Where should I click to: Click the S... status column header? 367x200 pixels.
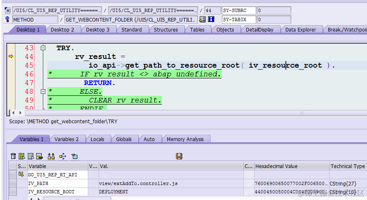click(x=22, y=166)
